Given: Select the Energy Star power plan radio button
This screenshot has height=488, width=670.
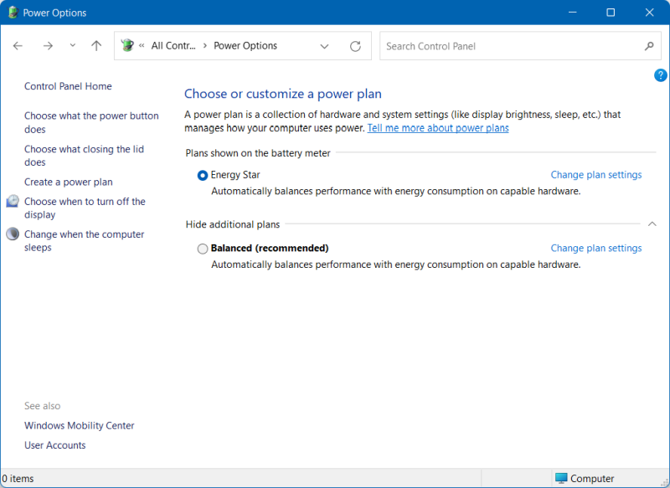Looking at the screenshot, I should tap(202, 175).
